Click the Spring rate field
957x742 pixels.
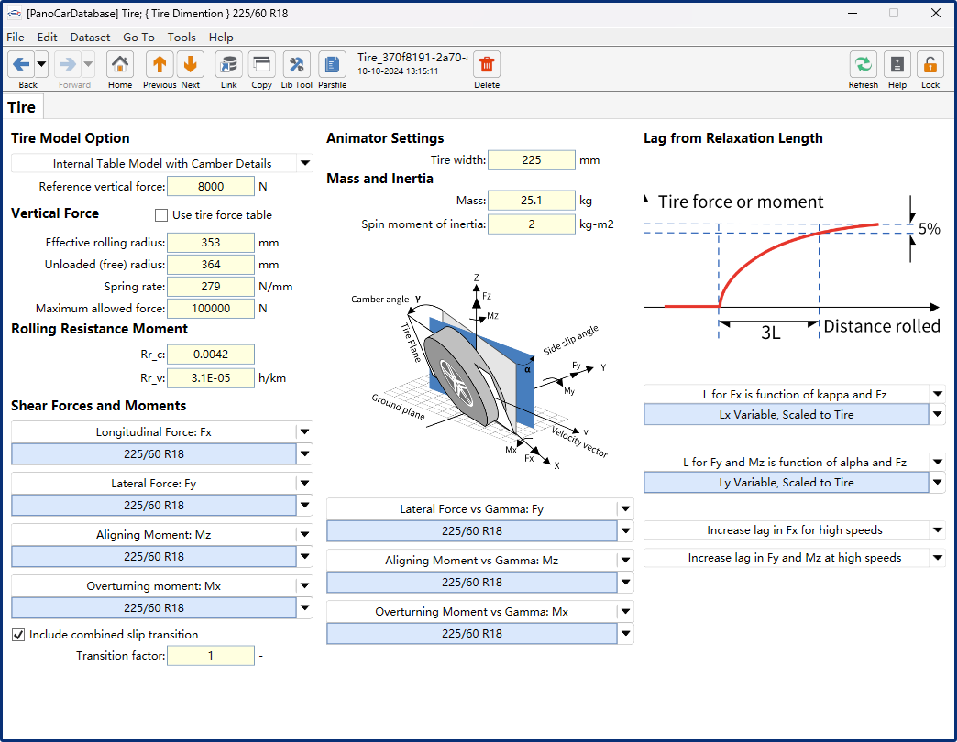211,287
